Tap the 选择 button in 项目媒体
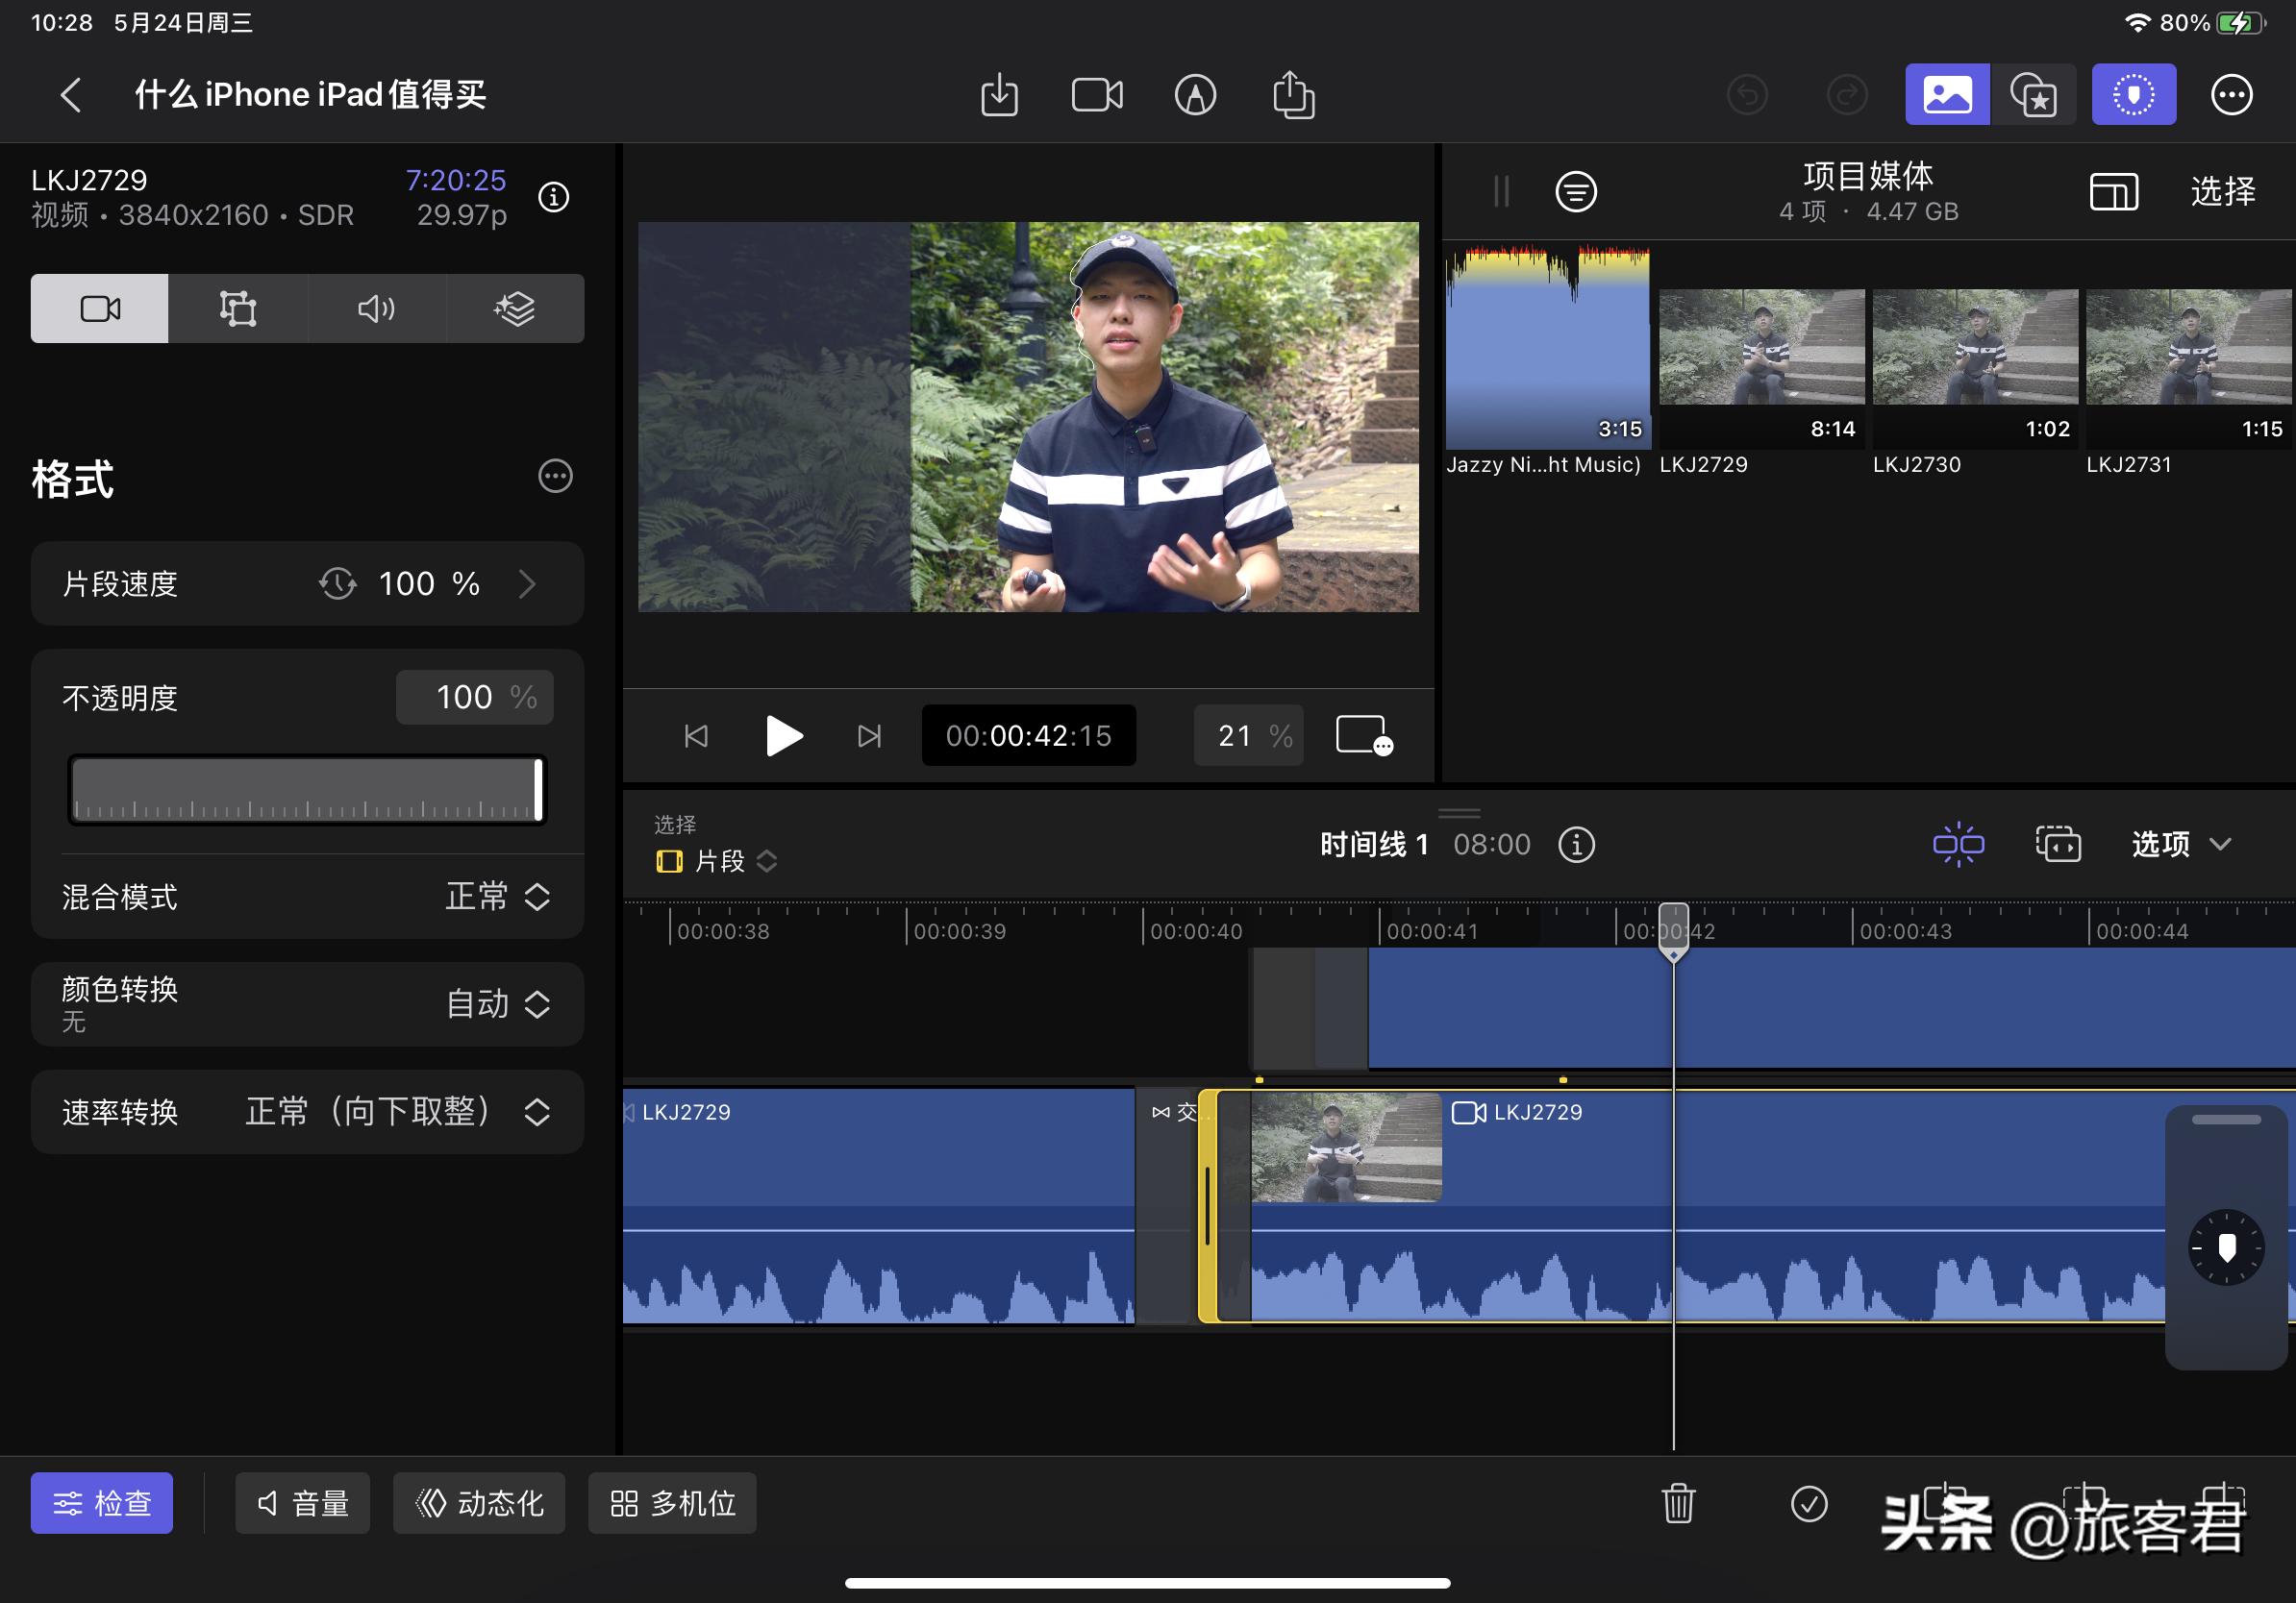The width and height of the screenshot is (2296, 1603). pos(2224,192)
